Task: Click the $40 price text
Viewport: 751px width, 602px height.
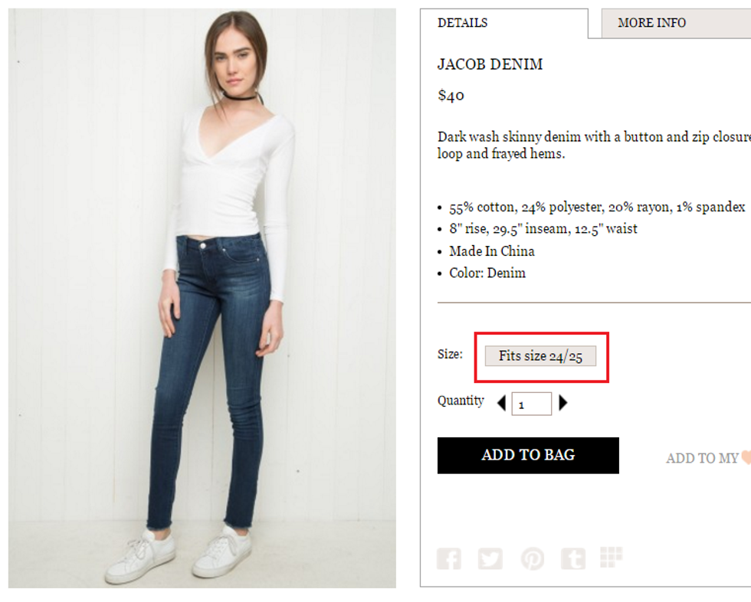Action: click(451, 96)
